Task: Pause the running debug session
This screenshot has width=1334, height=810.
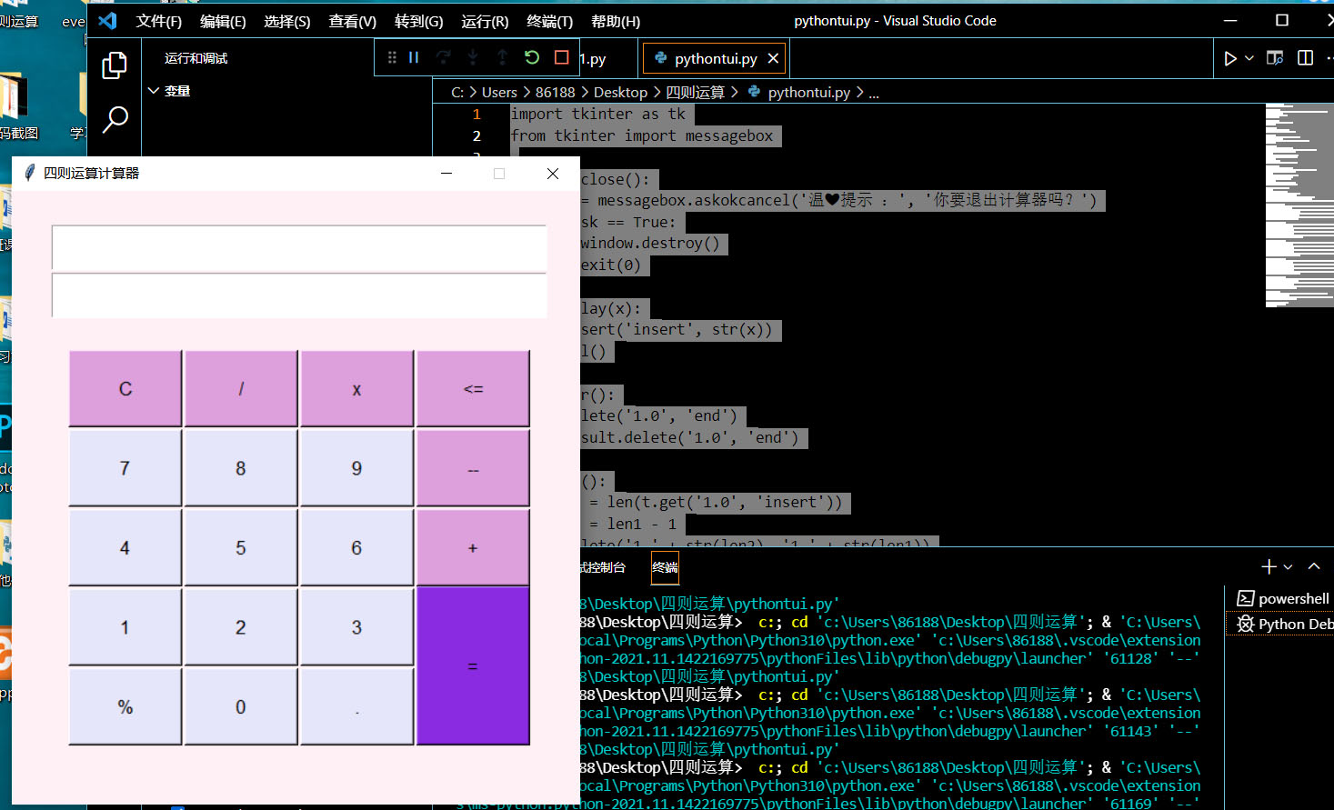Action: coord(414,57)
